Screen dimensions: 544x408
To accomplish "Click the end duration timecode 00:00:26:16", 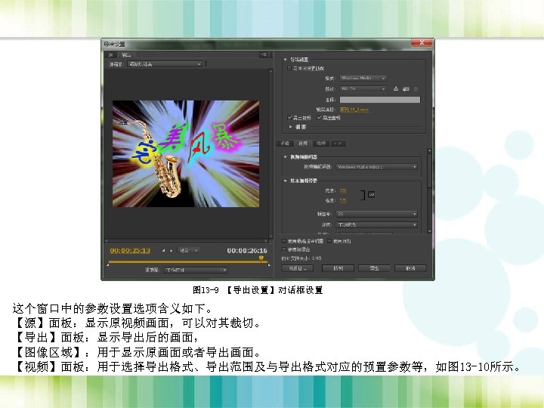I will [247, 251].
